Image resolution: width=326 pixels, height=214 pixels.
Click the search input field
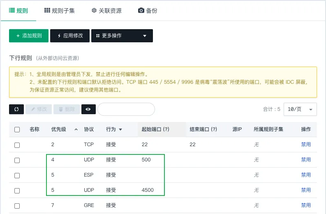[126, 109]
